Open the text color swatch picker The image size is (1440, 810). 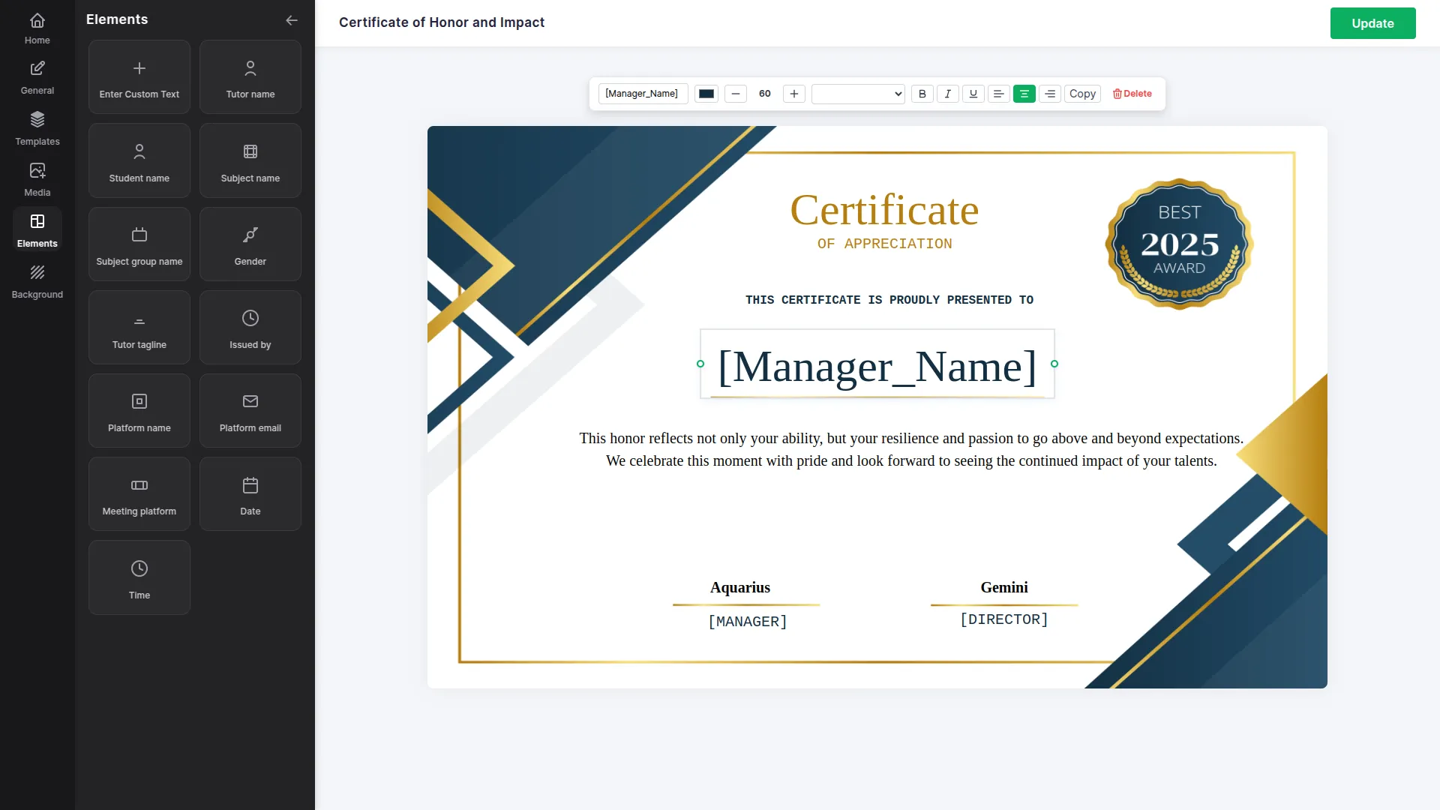coord(706,94)
